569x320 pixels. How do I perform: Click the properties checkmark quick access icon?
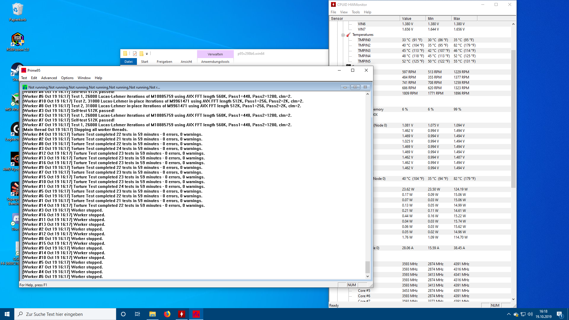tap(135, 54)
